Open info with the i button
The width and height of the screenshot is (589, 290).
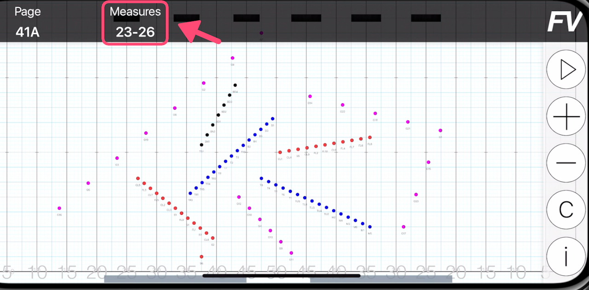566,257
